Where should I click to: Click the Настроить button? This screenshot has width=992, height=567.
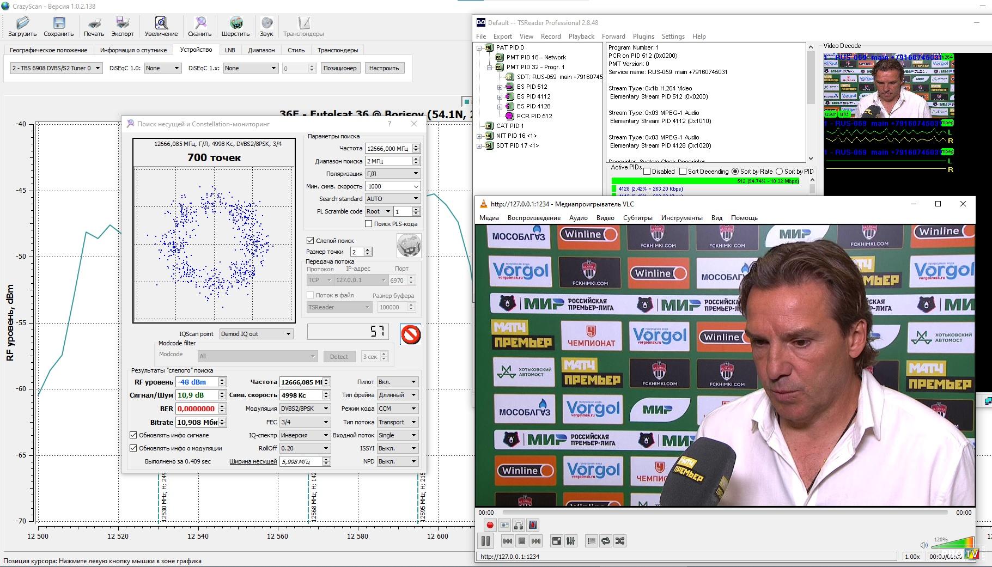tap(384, 68)
